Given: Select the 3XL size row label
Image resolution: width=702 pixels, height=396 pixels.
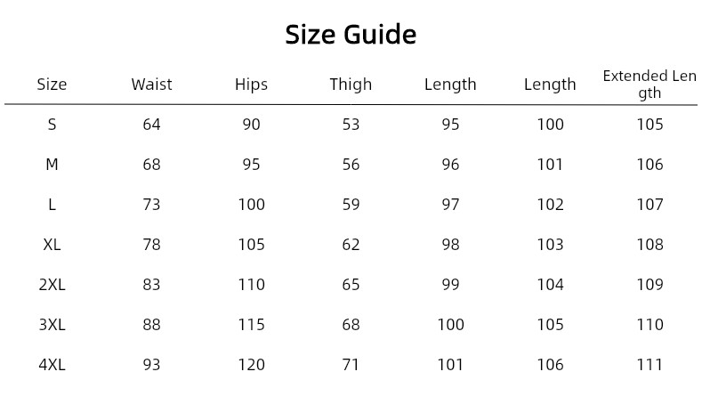Looking at the screenshot, I should [52, 325].
